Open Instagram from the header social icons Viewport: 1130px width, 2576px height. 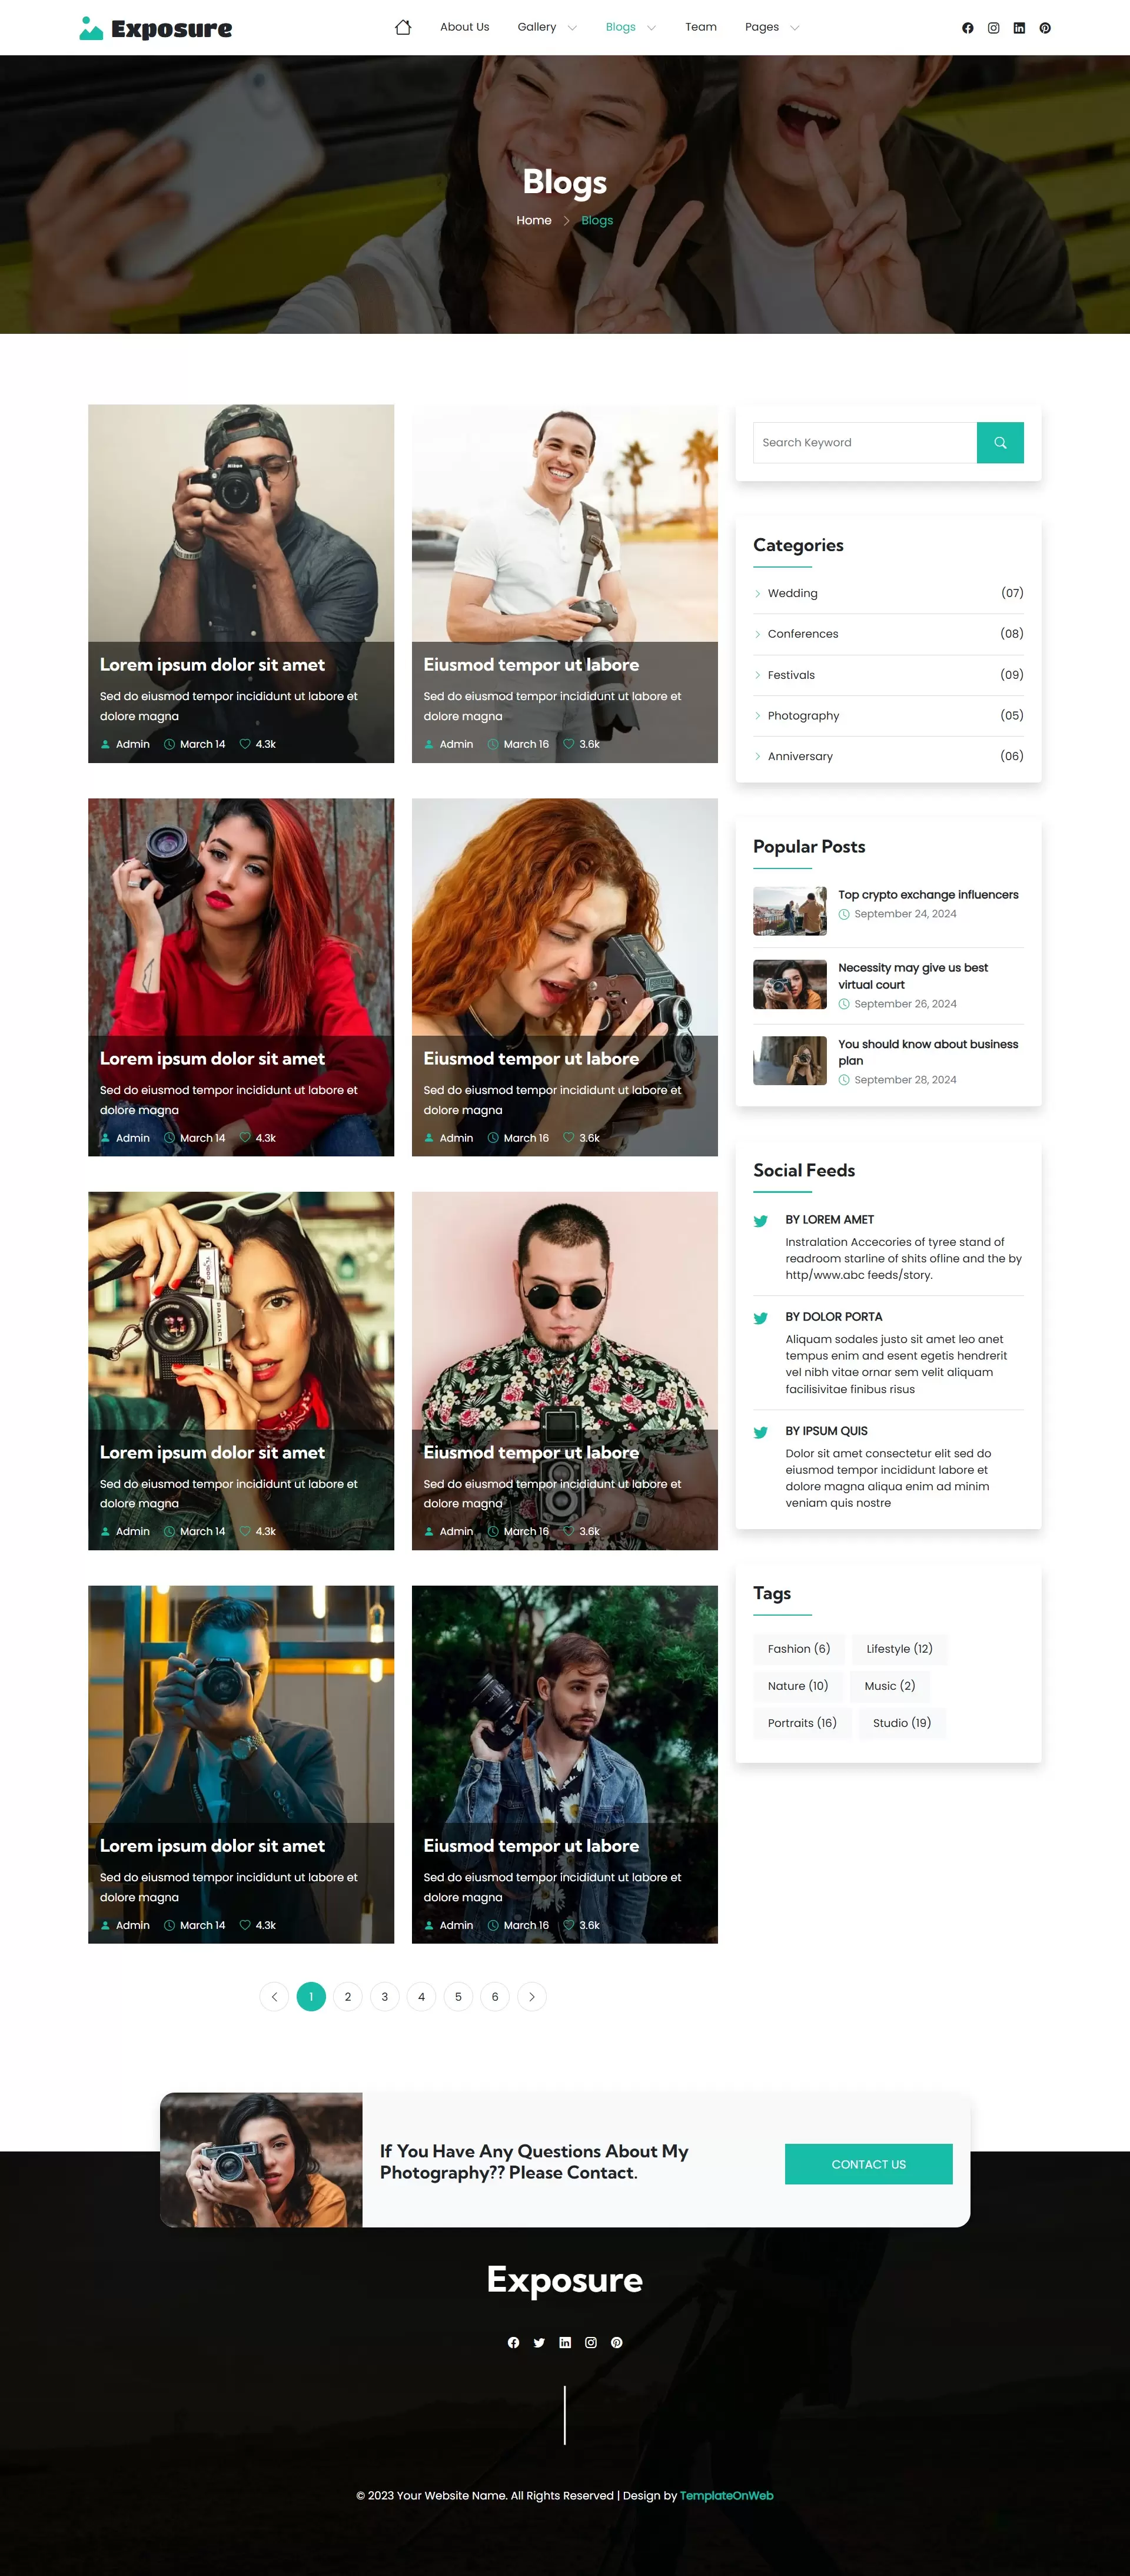(x=992, y=28)
